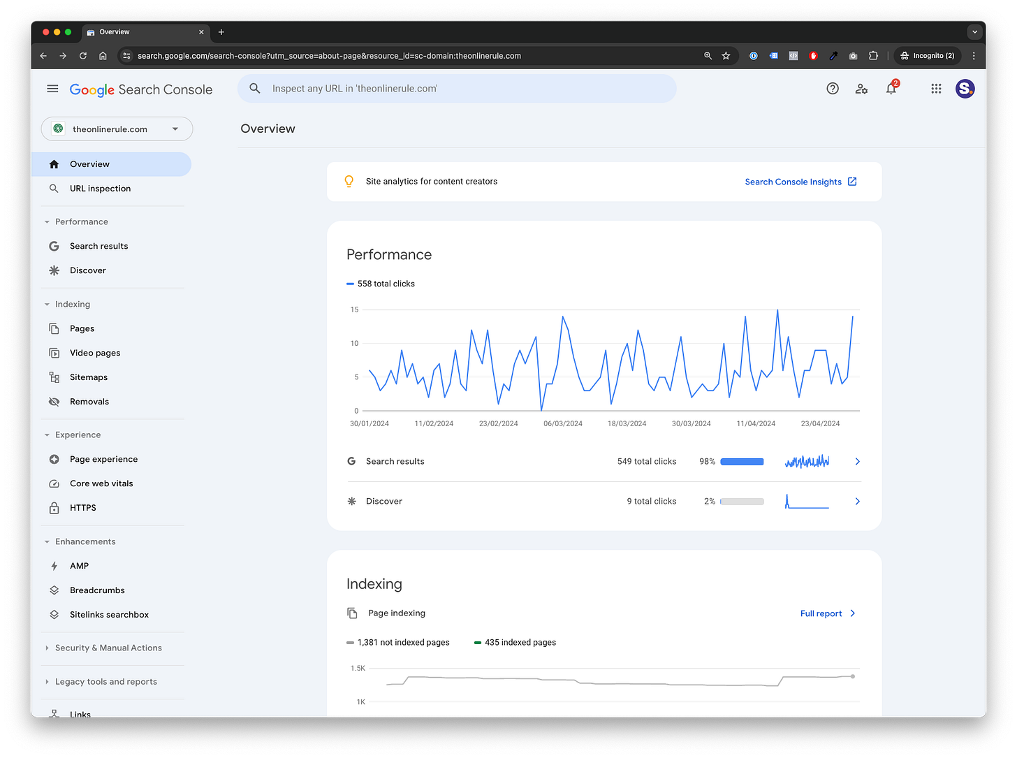The width and height of the screenshot is (1017, 758).
Task: Collapse the Enhancements sidebar section
Action: coord(47,542)
